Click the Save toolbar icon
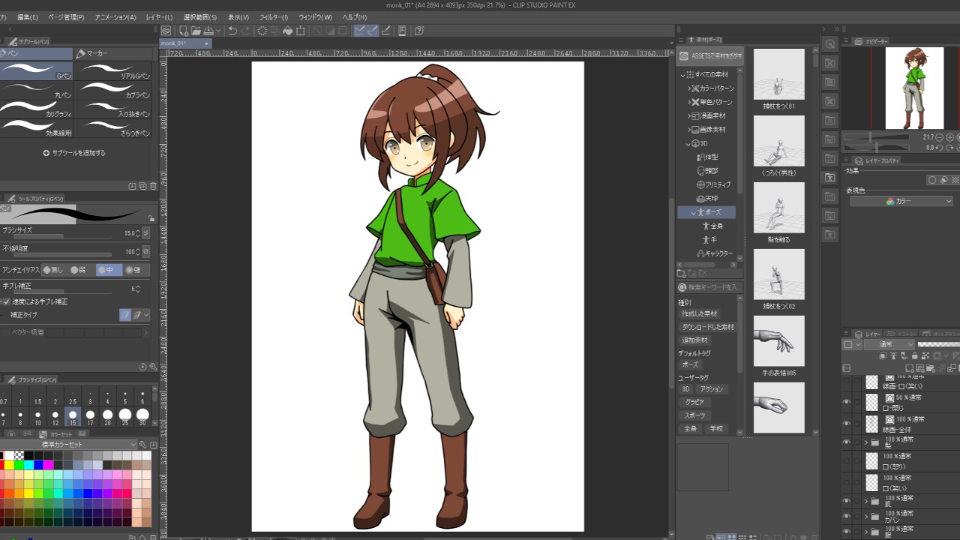The image size is (960, 540). [x=209, y=31]
